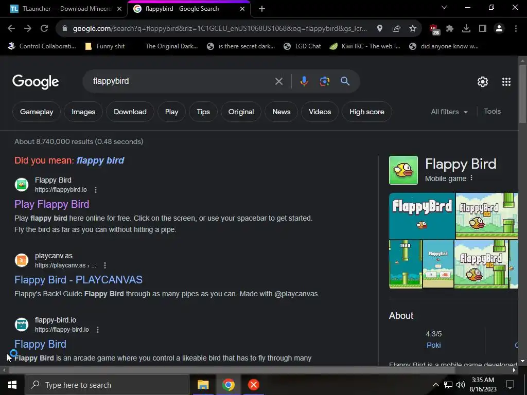Switch to the TLauncher tab

pos(63,9)
